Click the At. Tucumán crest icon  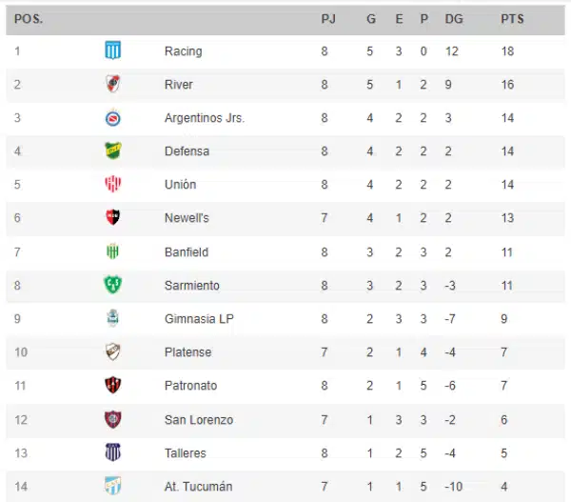pos(113,486)
